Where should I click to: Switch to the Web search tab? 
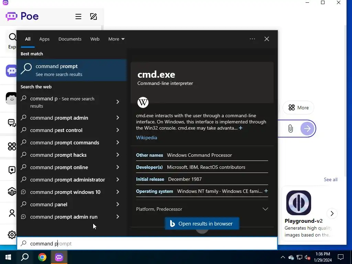coord(95,39)
